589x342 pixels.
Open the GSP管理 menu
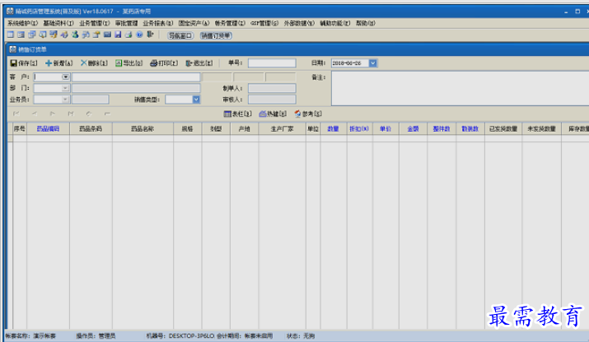coord(264,23)
